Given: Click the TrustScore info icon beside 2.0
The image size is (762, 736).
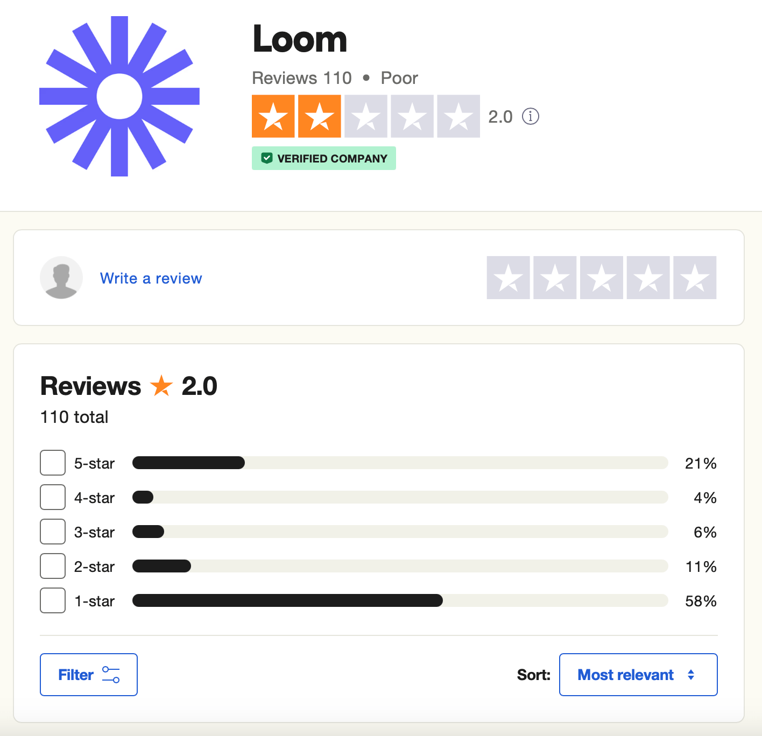Looking at the screenshot, I should click(531, 116).
